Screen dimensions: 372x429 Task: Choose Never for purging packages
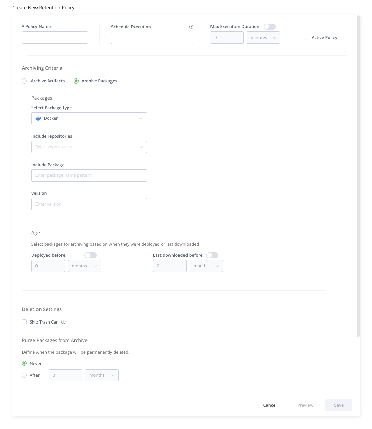(x=24, y=363)
